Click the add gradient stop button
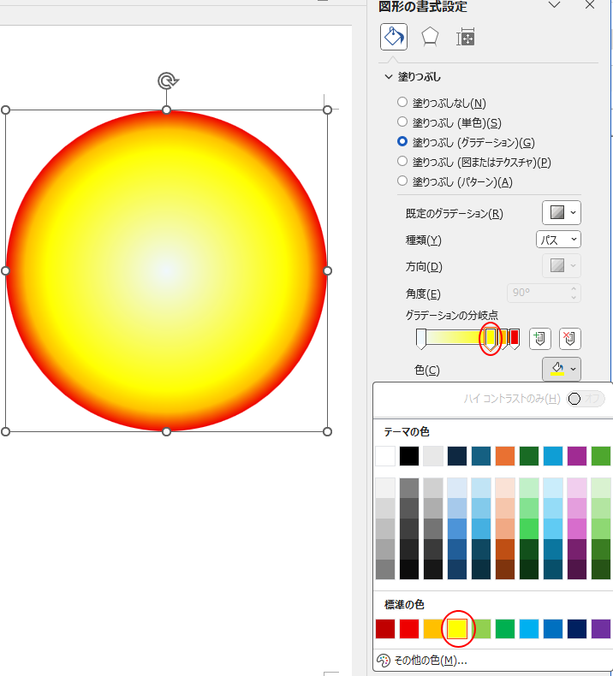Screen dimensions: 613x676 coord(539,339)
